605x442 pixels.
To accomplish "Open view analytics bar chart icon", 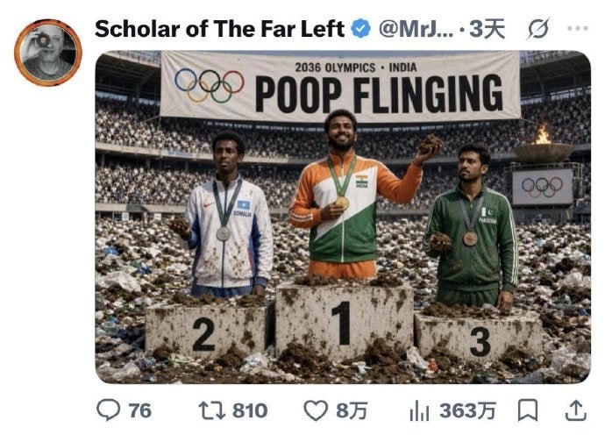I will coord(419,410).
